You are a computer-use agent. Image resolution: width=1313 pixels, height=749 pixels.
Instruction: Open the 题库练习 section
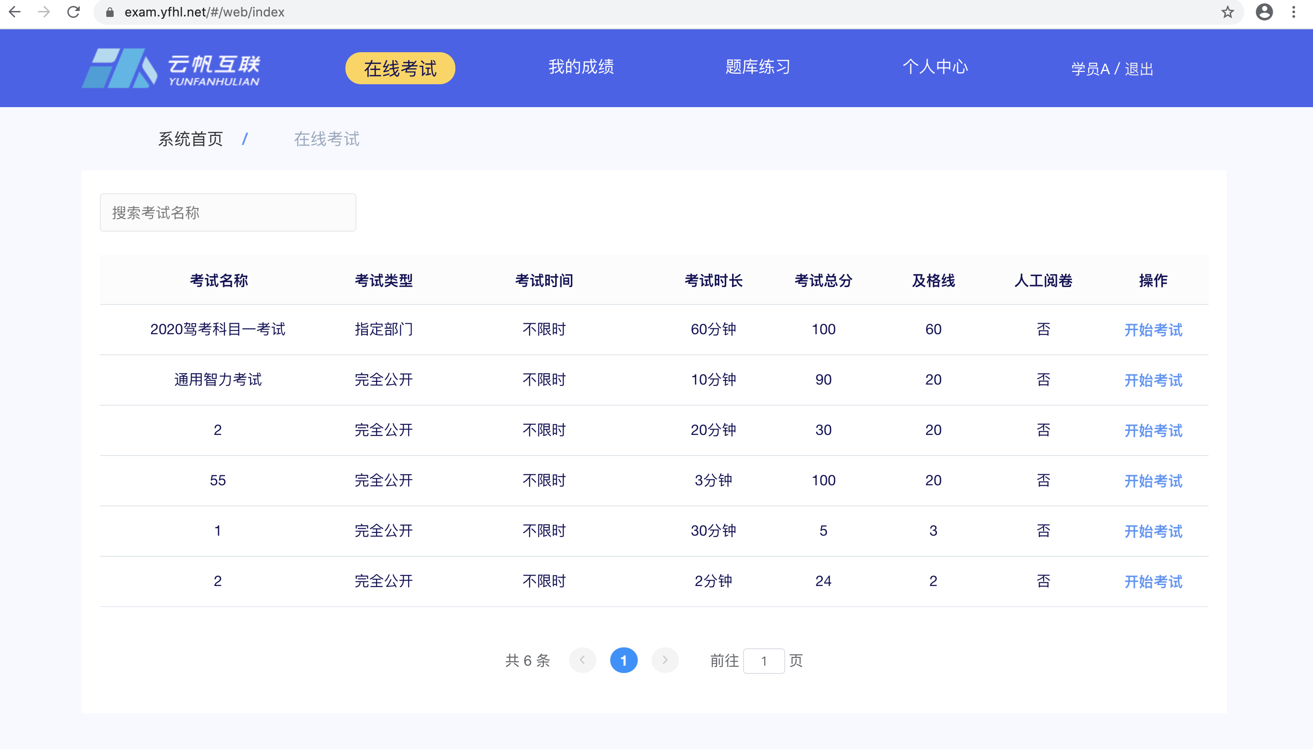pyautogui.click(x=758, y=67)
